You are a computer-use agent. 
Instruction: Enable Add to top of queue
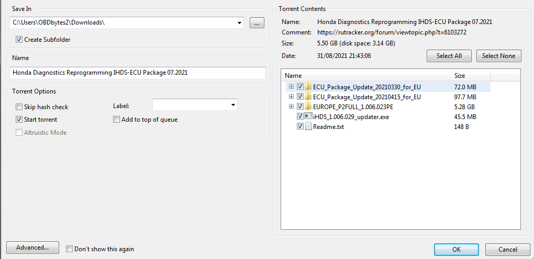[x=117, y=120]
